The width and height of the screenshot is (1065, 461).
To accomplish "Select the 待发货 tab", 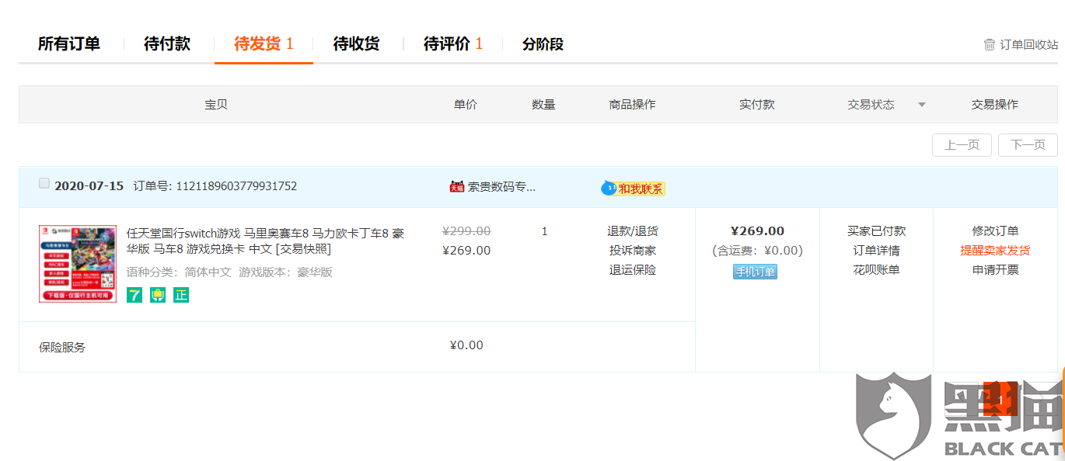I will pos(264,43).
